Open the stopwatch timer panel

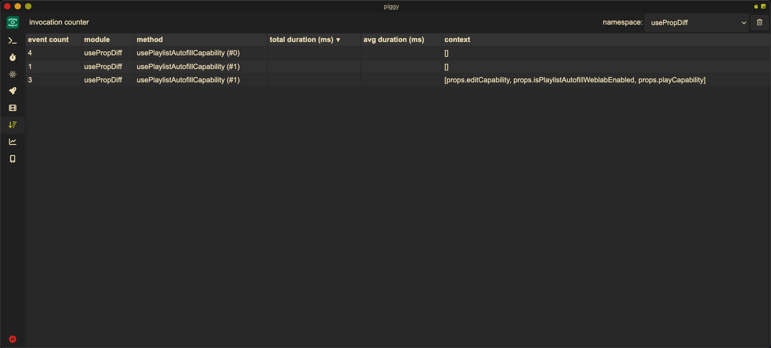point(13,57)
